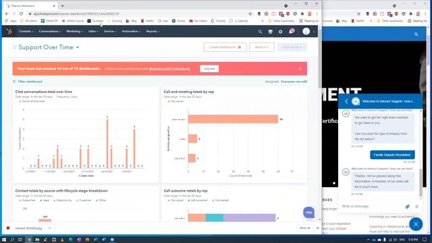Open the HubSpot marketplace icon
This screenshot has width=432, height=243.
click(270, 32)
